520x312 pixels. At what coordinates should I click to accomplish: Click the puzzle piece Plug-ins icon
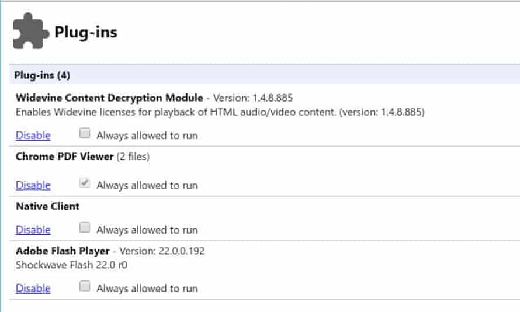31,31
